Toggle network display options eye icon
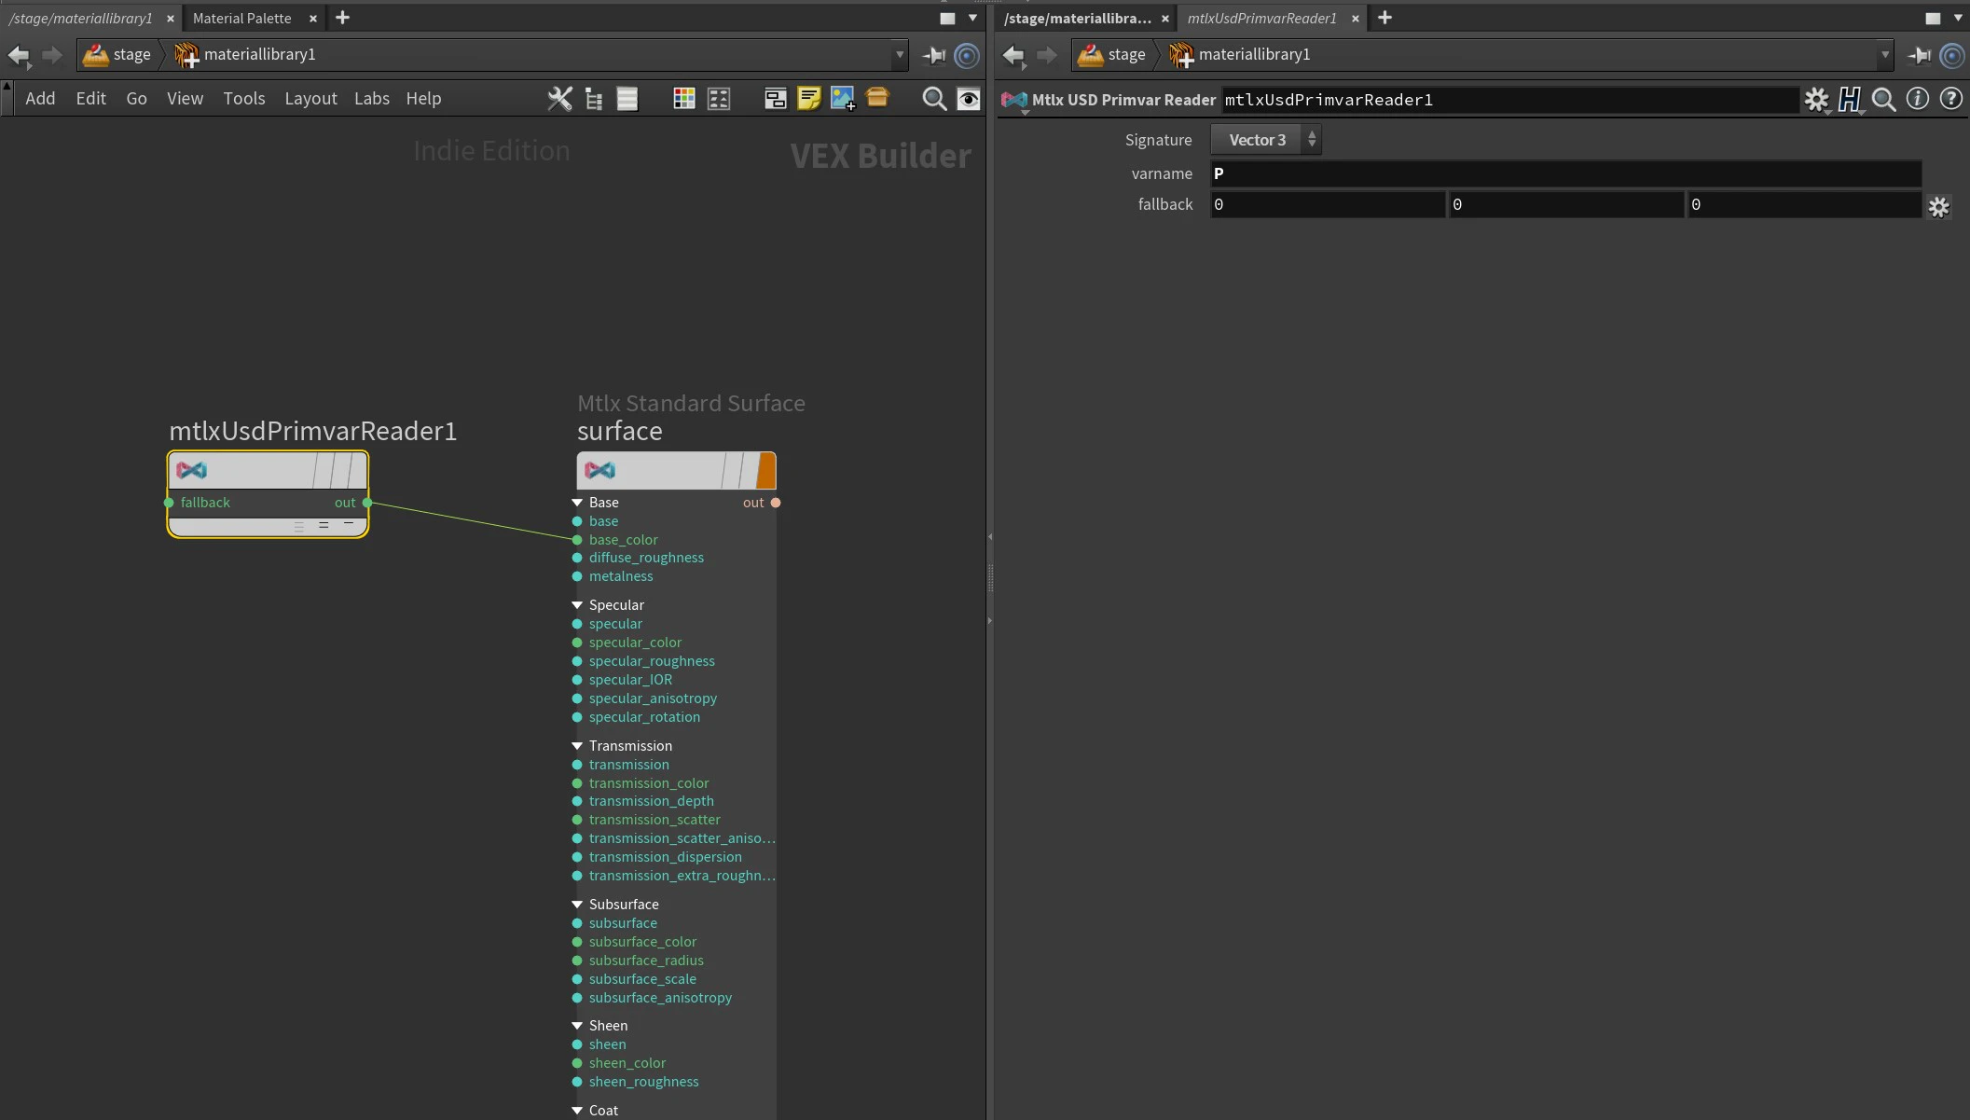Viewport: 1970px width, 1120px height. (x=969, y=99)
